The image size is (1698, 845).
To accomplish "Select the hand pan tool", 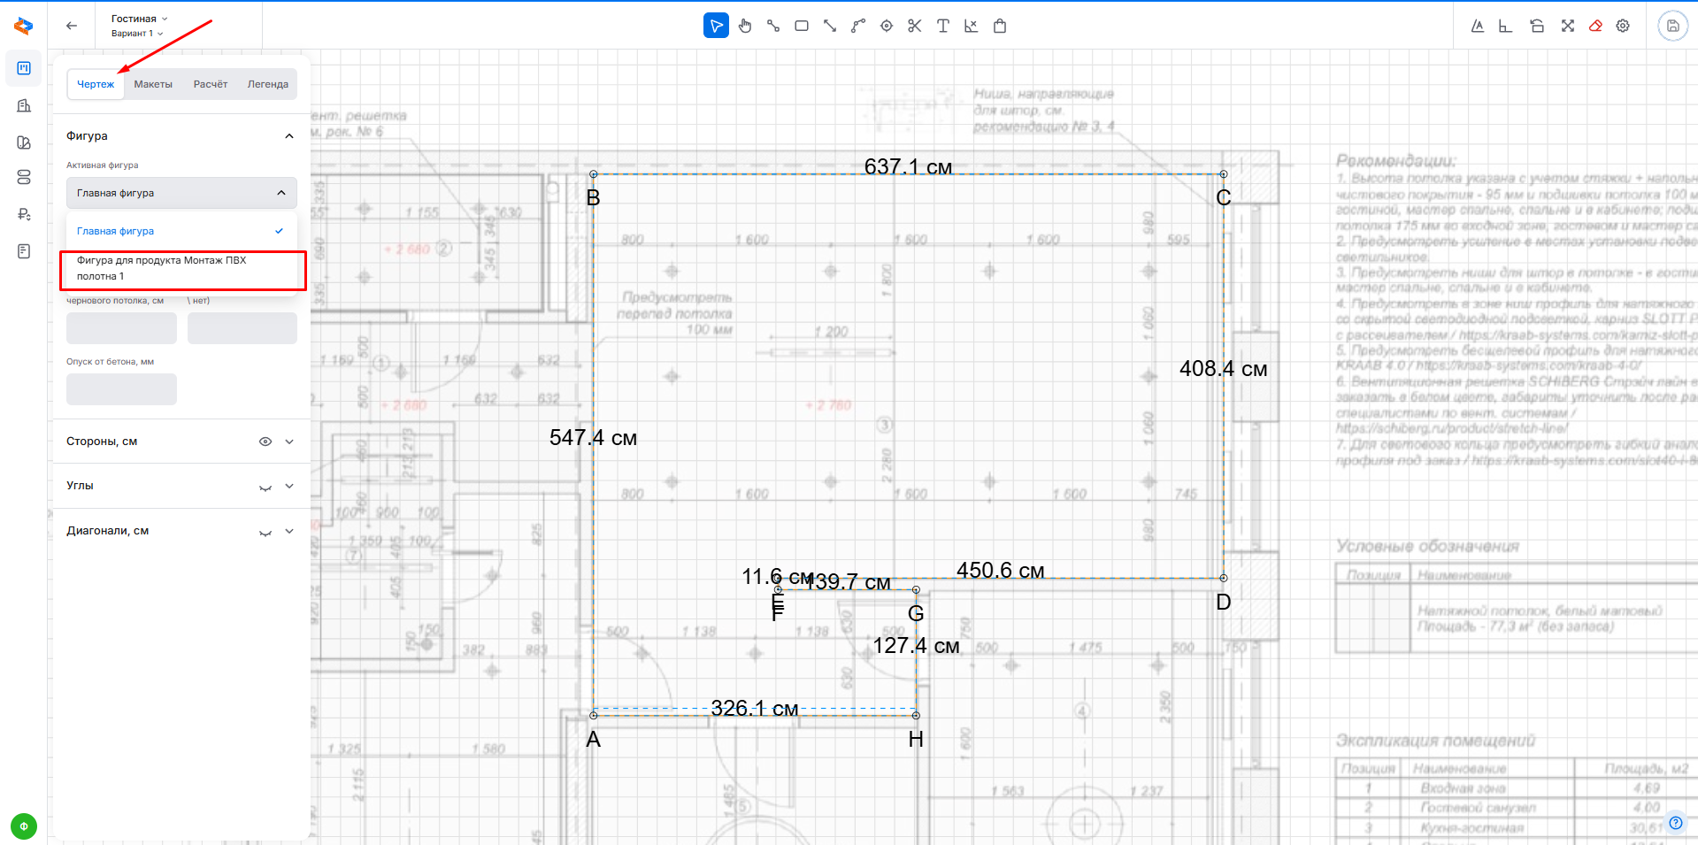I will (745, 26).
